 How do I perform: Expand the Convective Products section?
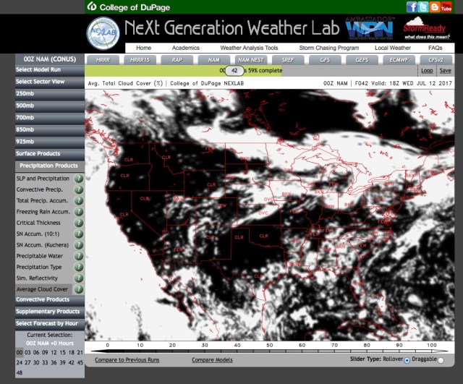point(50,299)
